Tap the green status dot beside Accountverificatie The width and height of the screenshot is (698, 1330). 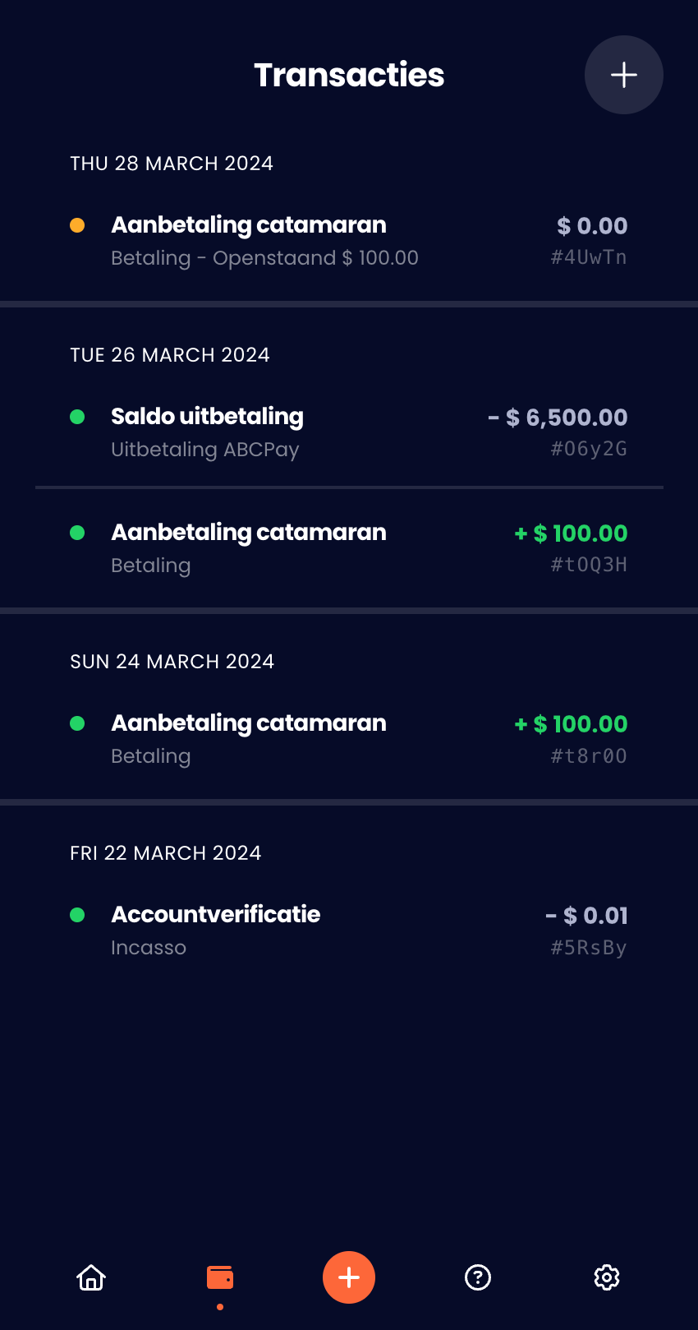(78, 914)
